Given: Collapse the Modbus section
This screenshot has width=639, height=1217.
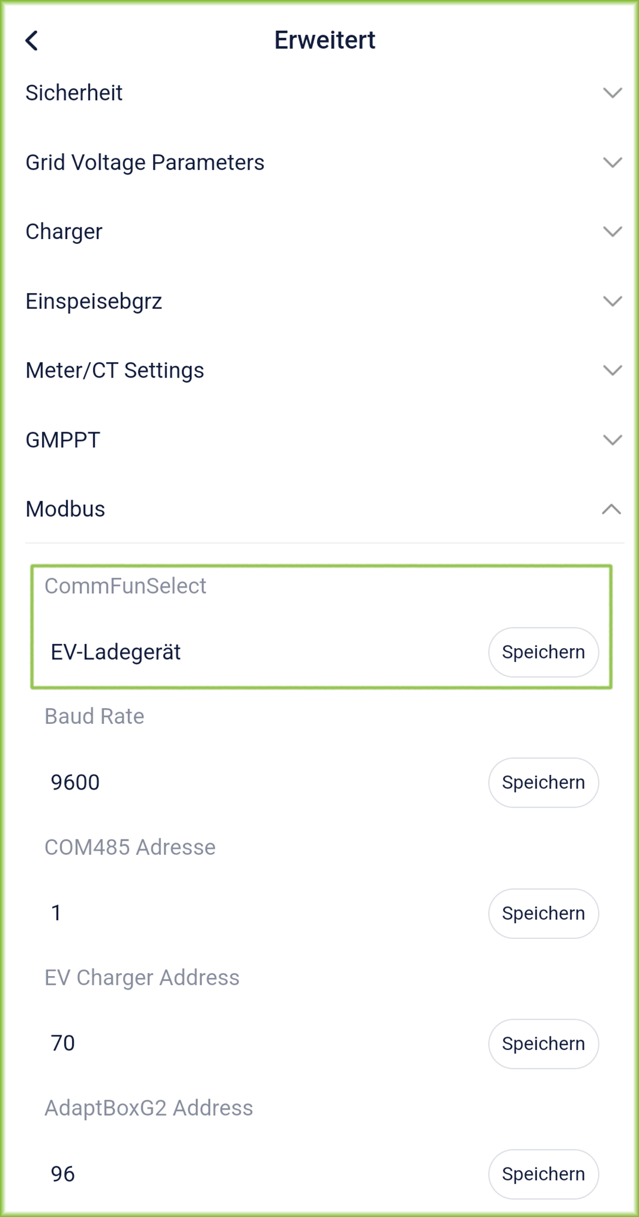Looking at the screenshot, I should (611, 509).
